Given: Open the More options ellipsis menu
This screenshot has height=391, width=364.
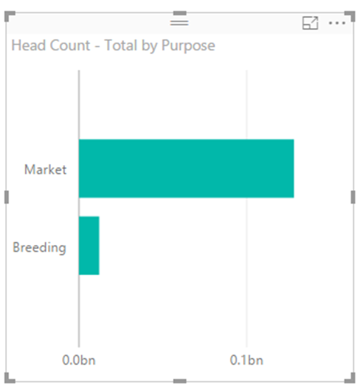Looking at the screenshot, I should coord(337,23).
